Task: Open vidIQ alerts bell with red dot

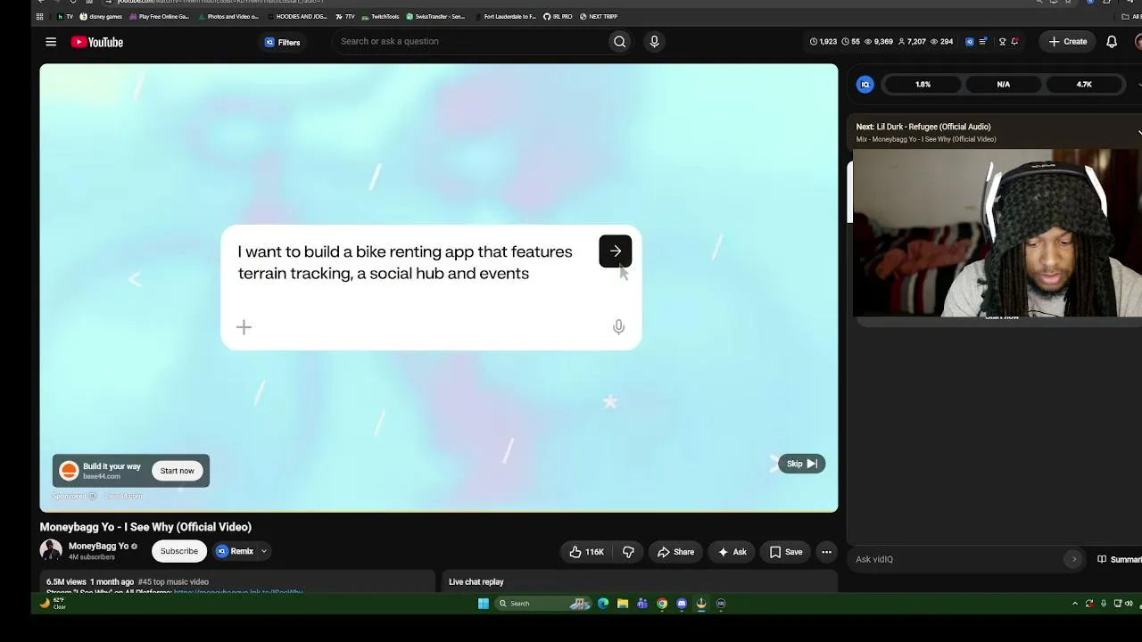Action: tap(1014, 42)
